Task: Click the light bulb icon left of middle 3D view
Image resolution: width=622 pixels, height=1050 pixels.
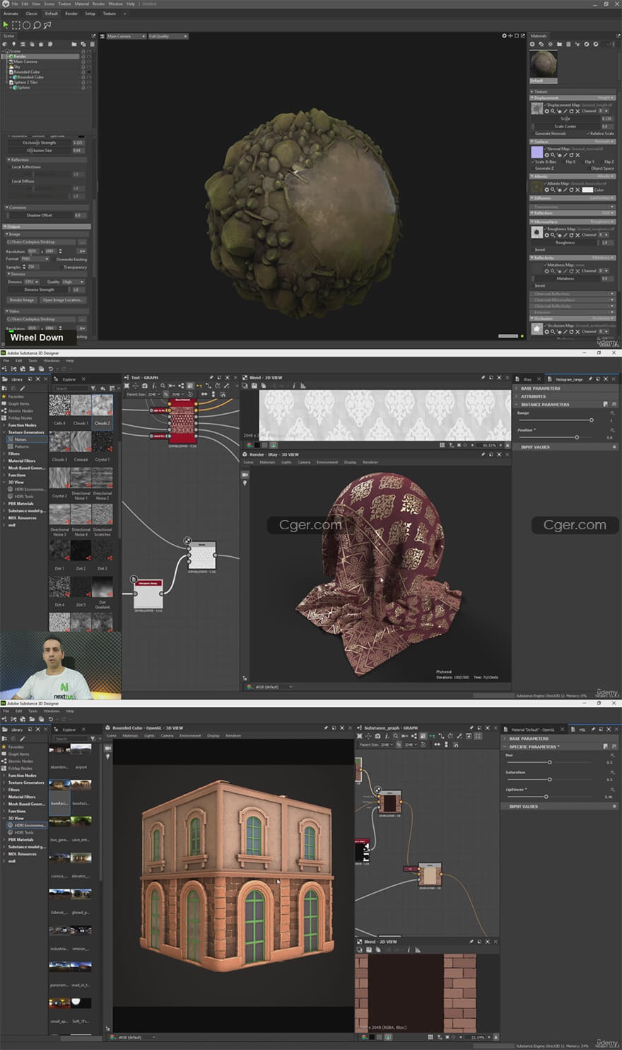Action: tap(245, 483)
